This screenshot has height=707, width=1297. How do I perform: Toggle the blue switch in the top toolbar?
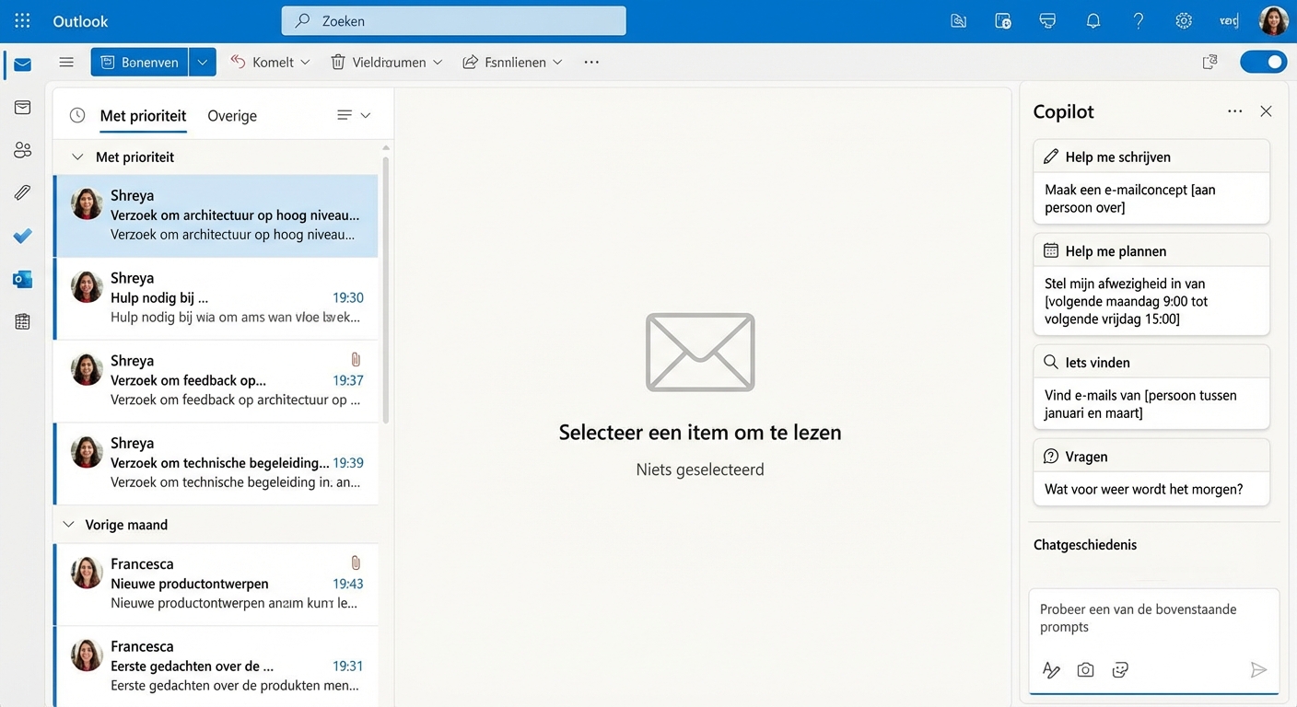1263,62
